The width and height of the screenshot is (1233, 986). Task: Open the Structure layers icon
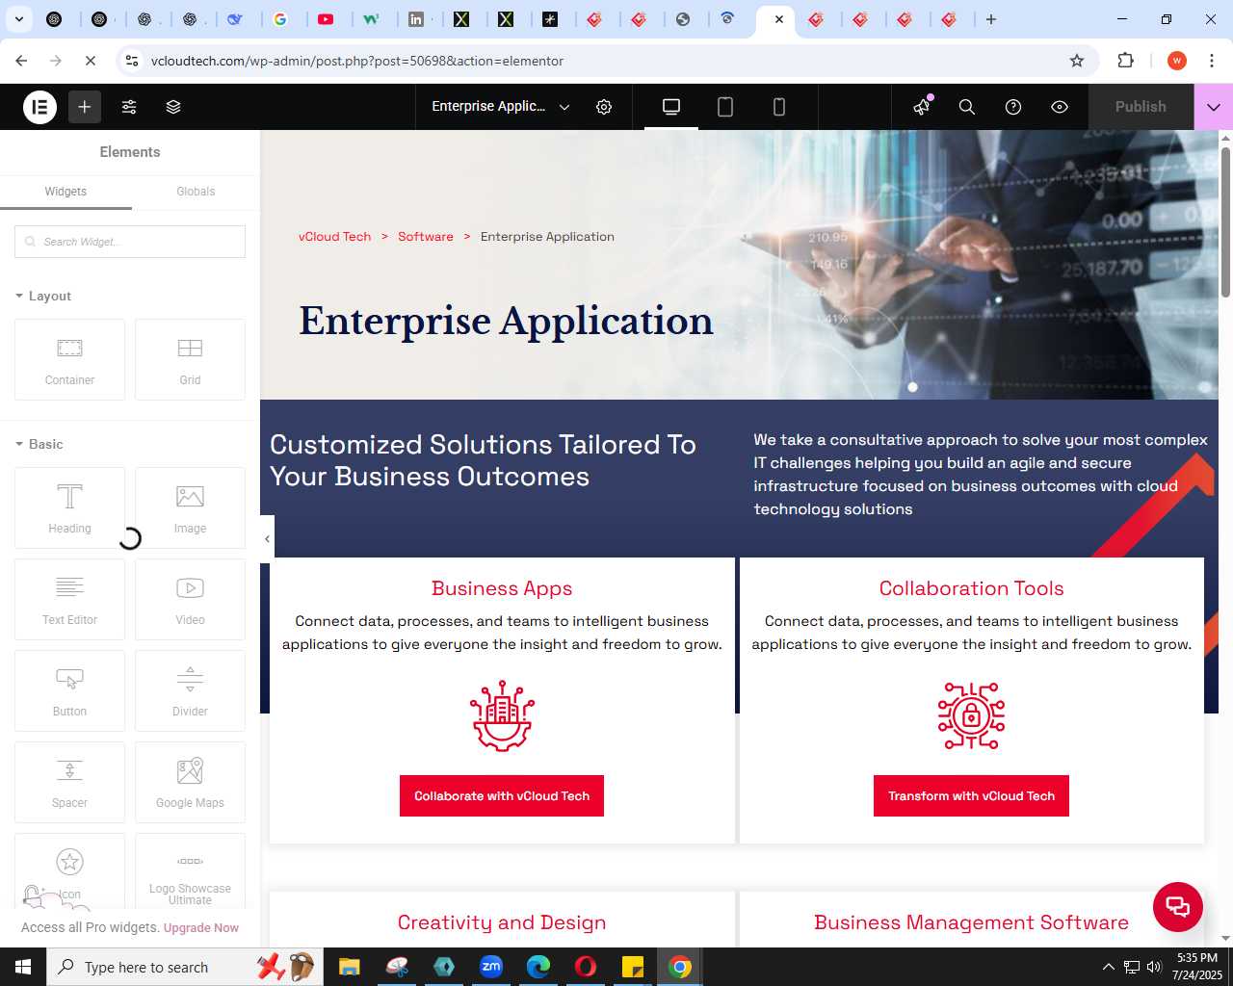[173, 107]
